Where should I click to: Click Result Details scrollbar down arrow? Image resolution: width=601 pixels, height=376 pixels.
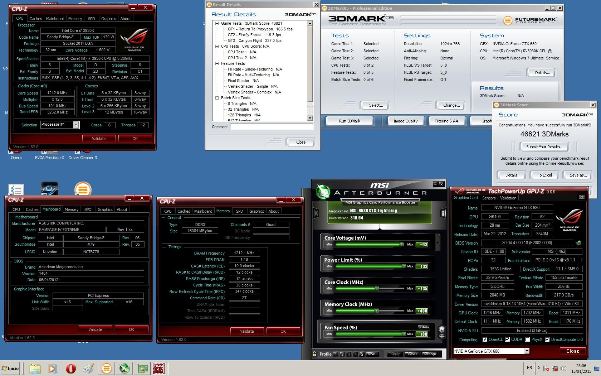pos(310,118)
